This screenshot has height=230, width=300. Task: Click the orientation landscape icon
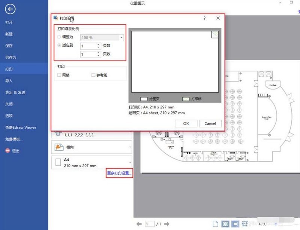(59, 147)
